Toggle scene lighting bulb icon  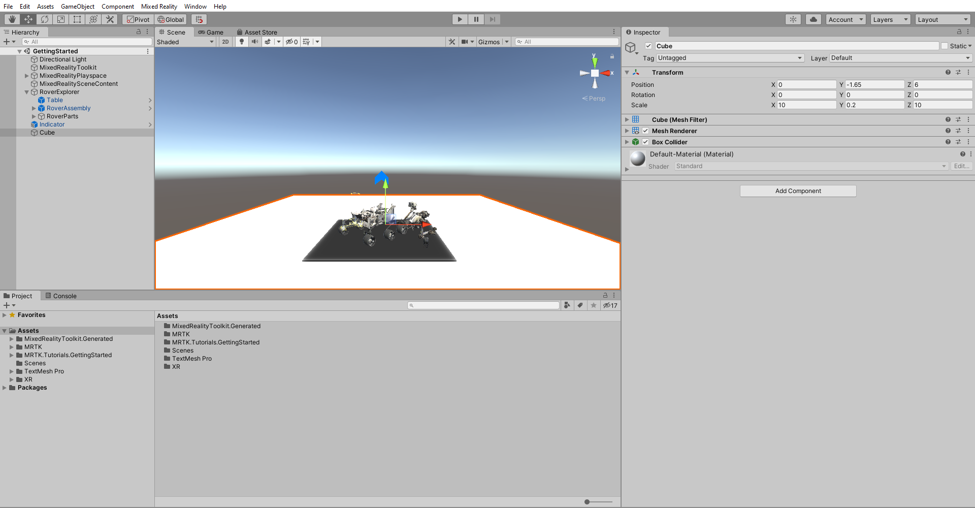pyautogui.click(x=242, y=42)
